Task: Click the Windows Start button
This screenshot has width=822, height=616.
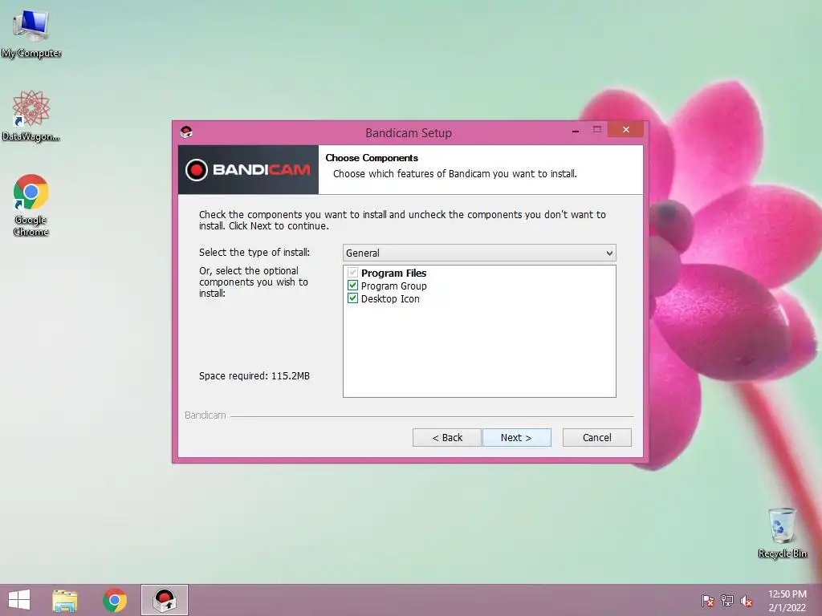Action: [19, 600]
